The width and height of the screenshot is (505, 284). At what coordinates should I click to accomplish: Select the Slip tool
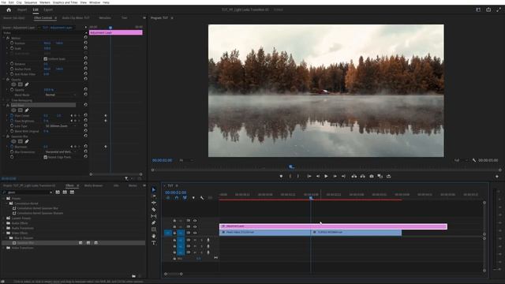pos(154,216)
